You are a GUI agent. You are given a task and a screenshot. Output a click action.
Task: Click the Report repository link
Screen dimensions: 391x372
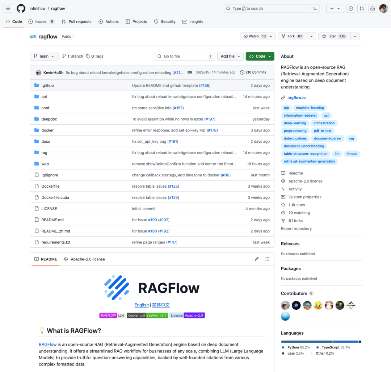[x=296, y=229]
